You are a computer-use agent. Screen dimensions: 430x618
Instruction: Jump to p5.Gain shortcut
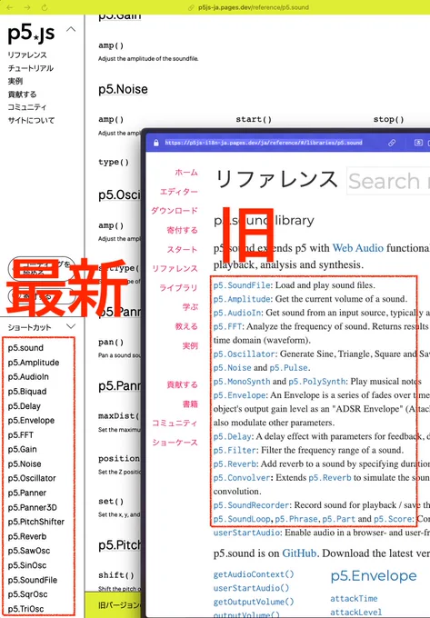(x=23, y=449)
